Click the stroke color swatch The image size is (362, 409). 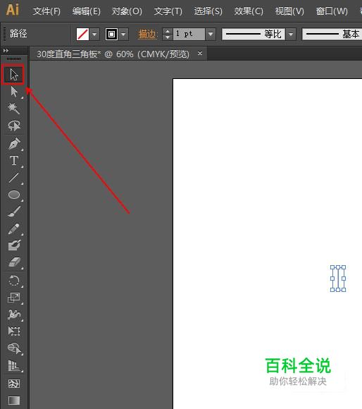[111, 34]
